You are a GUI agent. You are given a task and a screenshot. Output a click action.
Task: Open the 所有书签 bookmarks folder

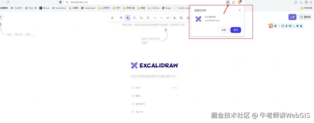click(x=307, y=8)
